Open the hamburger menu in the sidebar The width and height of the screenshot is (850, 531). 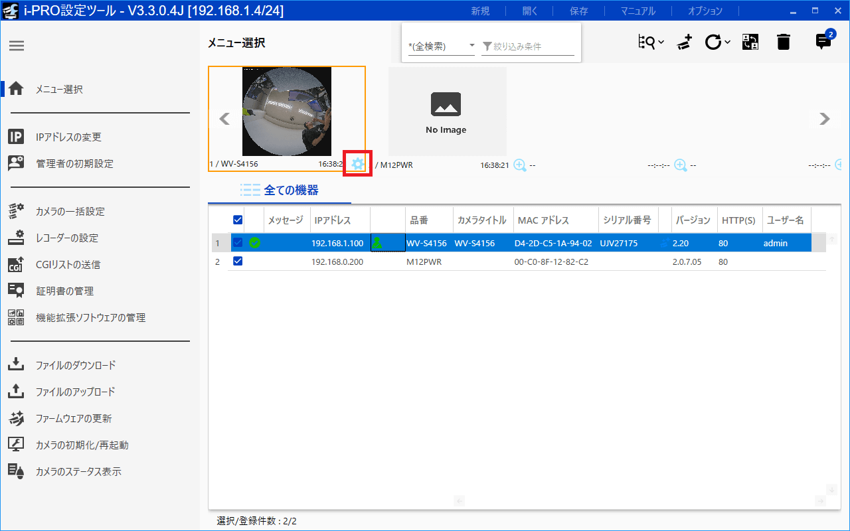pos(17,46)
